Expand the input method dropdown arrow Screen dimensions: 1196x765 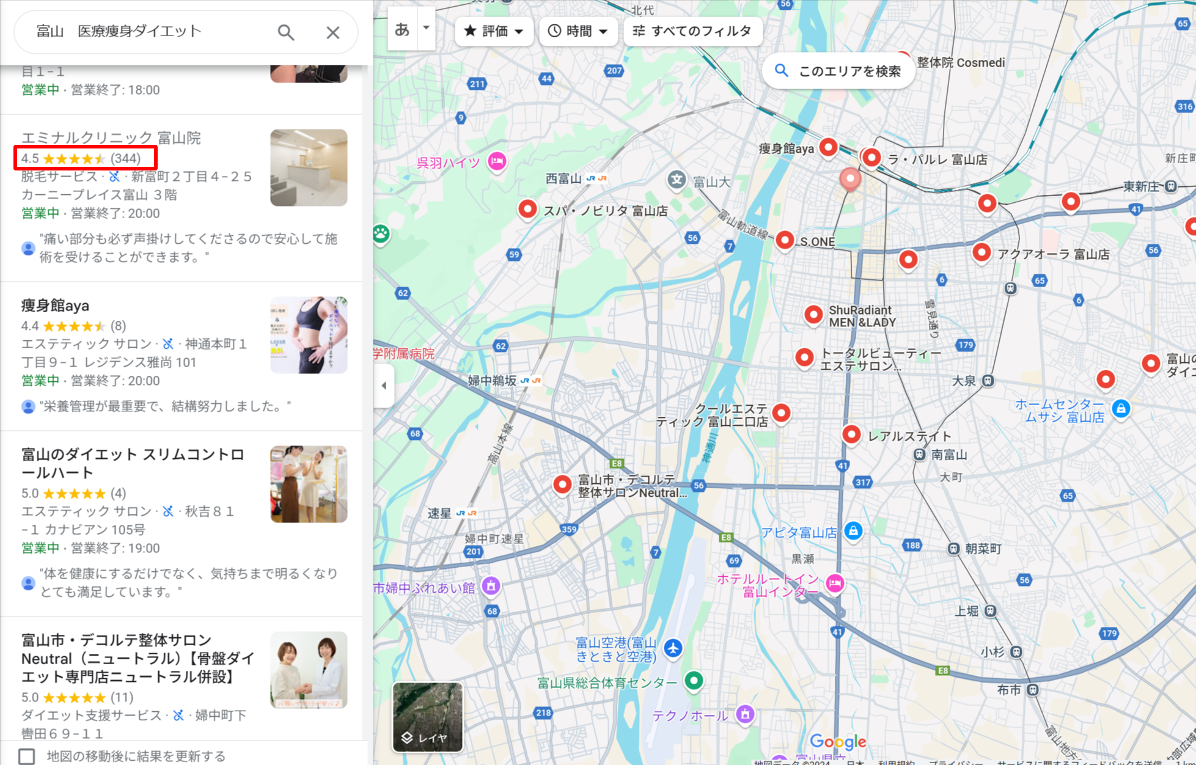426,28
